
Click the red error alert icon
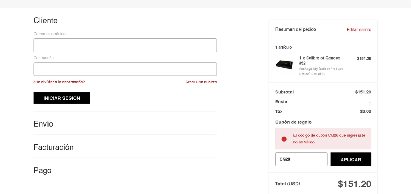(284, 139)
